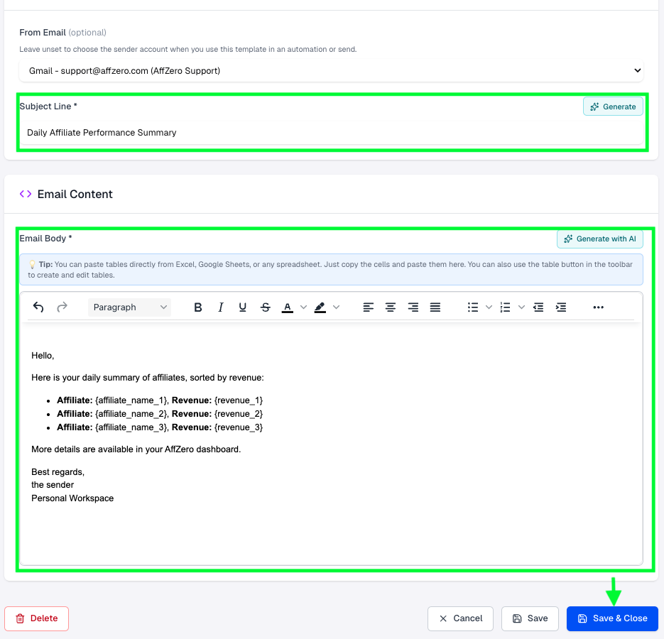Center align the text

[x=391, y=307]
